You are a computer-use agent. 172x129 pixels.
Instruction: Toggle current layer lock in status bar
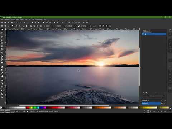point(27,111)
